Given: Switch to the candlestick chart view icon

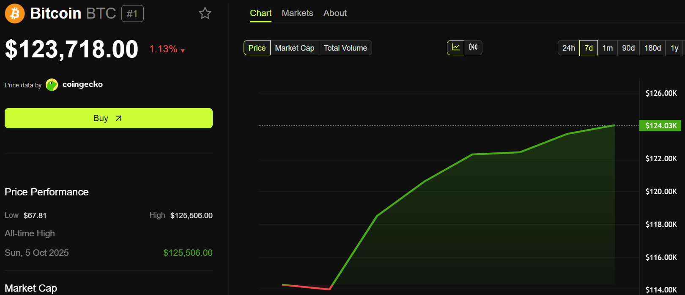Looking at the screenshot, I should tap(473, 48).
